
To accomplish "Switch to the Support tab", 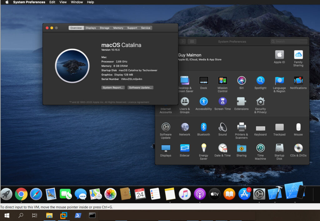I will pos(132,28).
